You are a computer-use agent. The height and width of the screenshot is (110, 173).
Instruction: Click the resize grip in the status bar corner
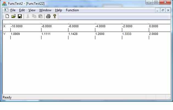[169, 98]
